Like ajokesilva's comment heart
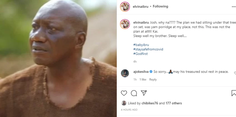The image size is (236, 117). (x=235, y=73)
